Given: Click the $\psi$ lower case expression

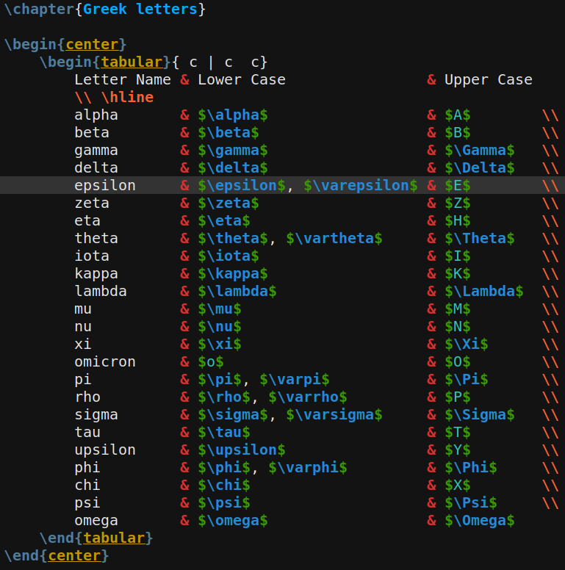Looking at the screenshot, I should [224, 502].
